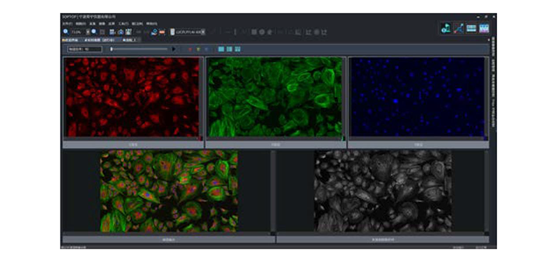Open the first menu in the menu bar
The height and width of the screenshot is (268, 557).
[x=67, y=24]
